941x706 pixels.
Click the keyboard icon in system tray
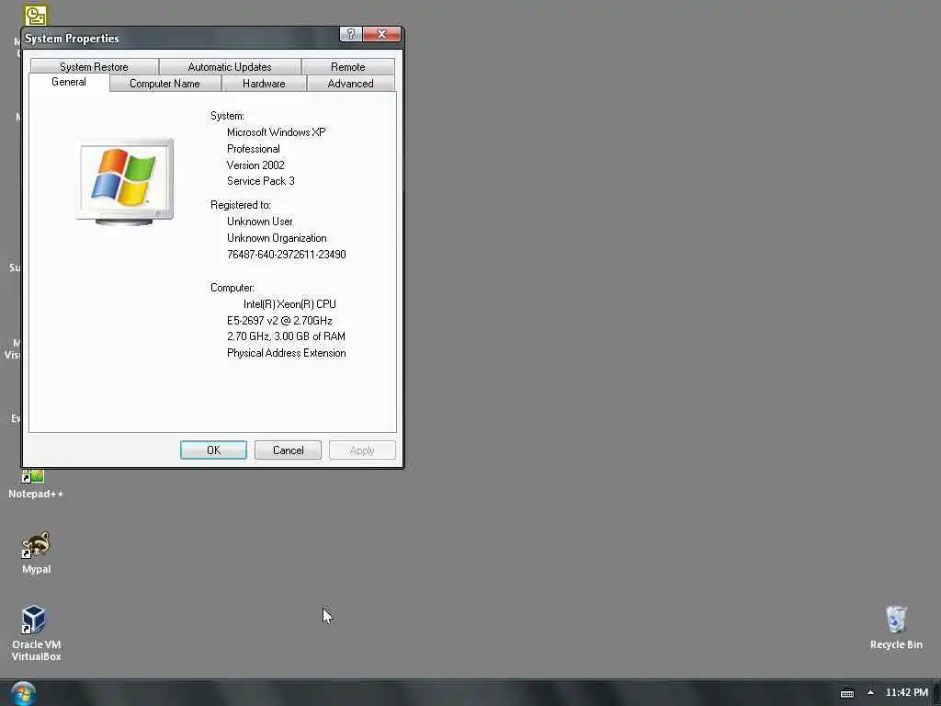(846, 693)
